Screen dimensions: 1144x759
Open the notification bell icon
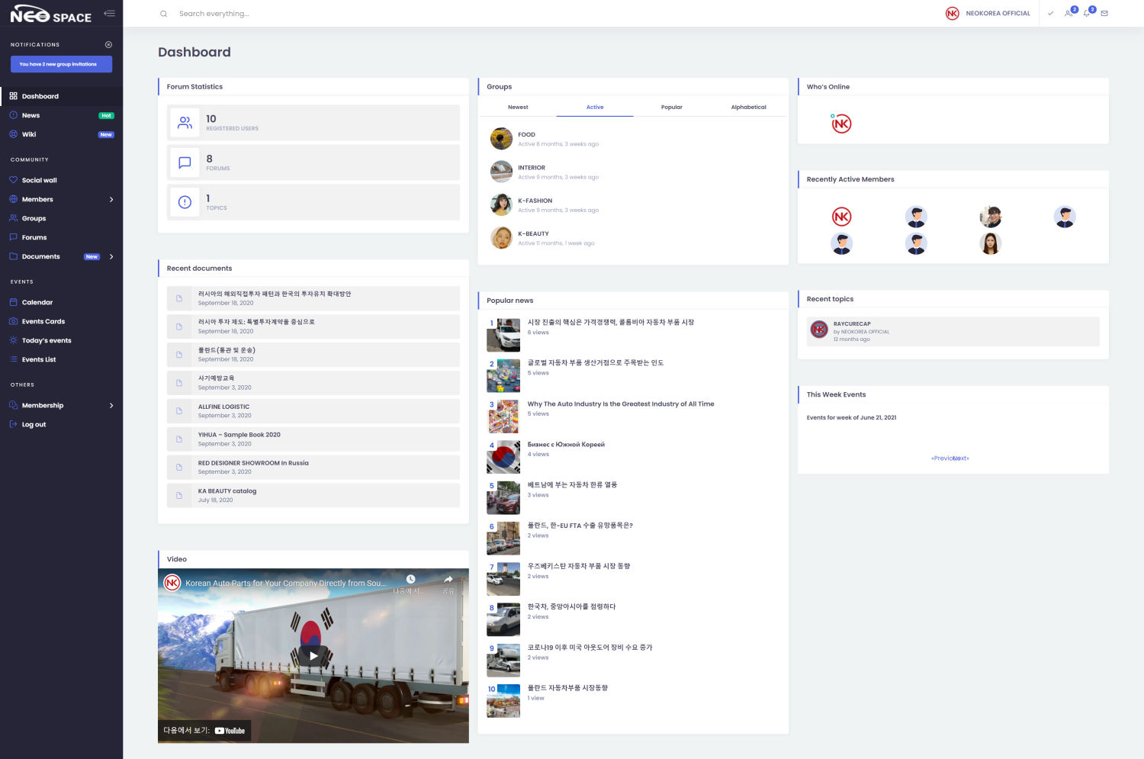pos(1087,14)
